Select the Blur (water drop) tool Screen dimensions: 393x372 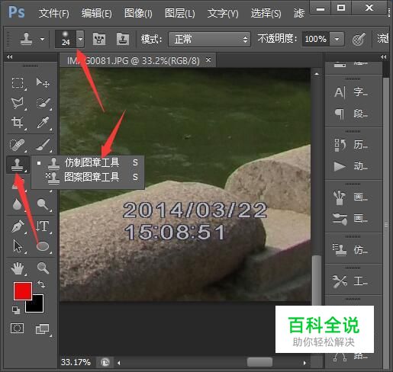point(17,204)
